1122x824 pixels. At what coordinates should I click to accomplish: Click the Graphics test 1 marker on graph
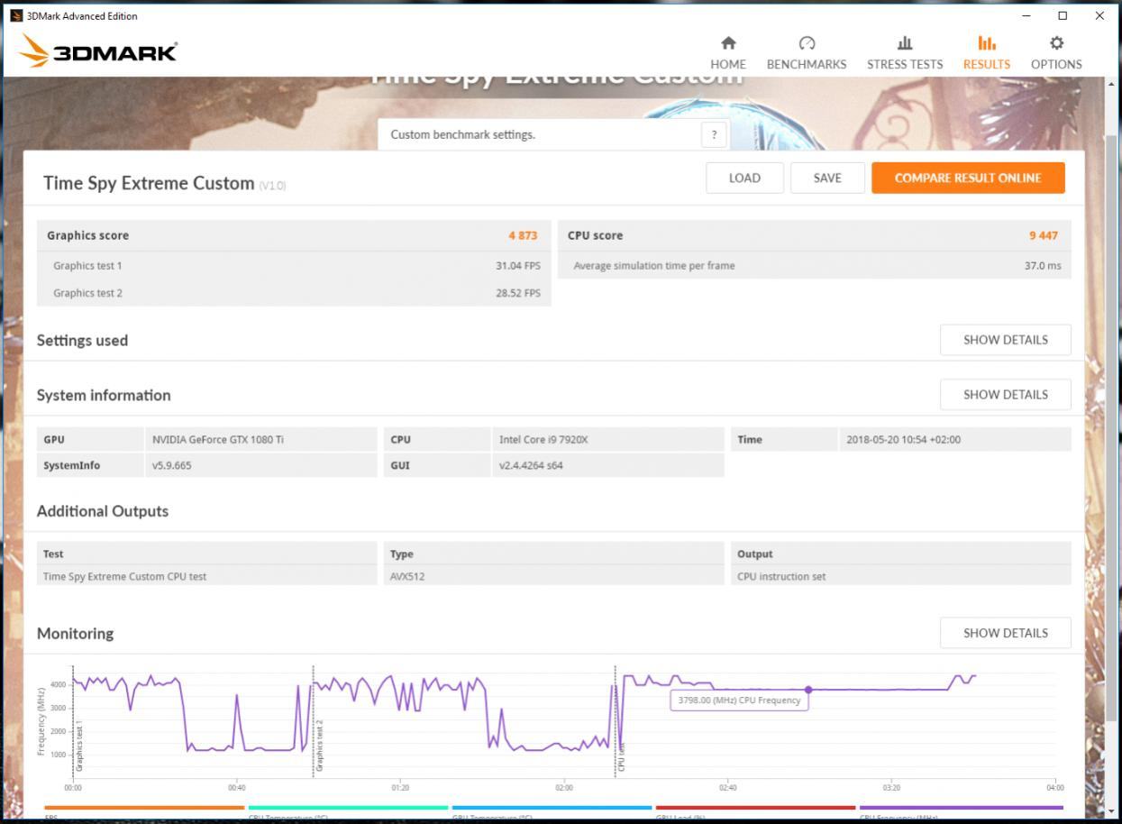79,745
